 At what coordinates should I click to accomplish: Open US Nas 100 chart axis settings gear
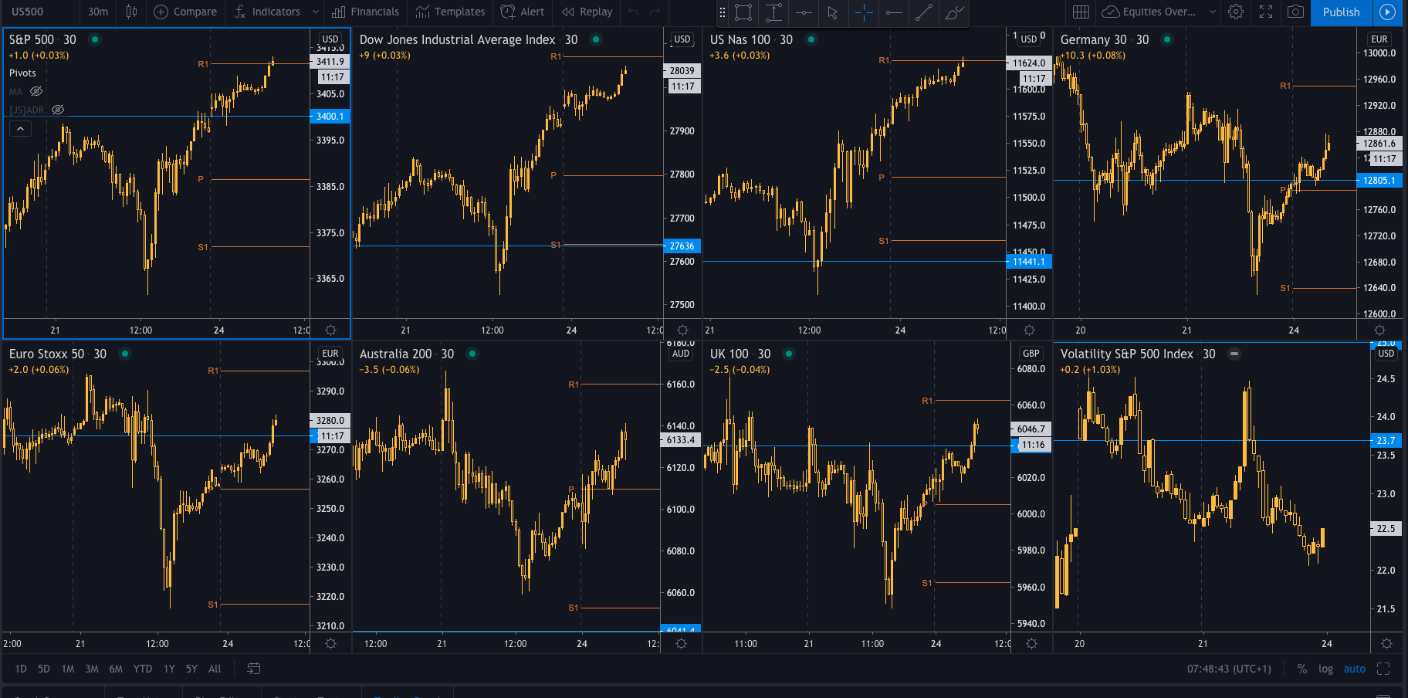[1029, 330]
